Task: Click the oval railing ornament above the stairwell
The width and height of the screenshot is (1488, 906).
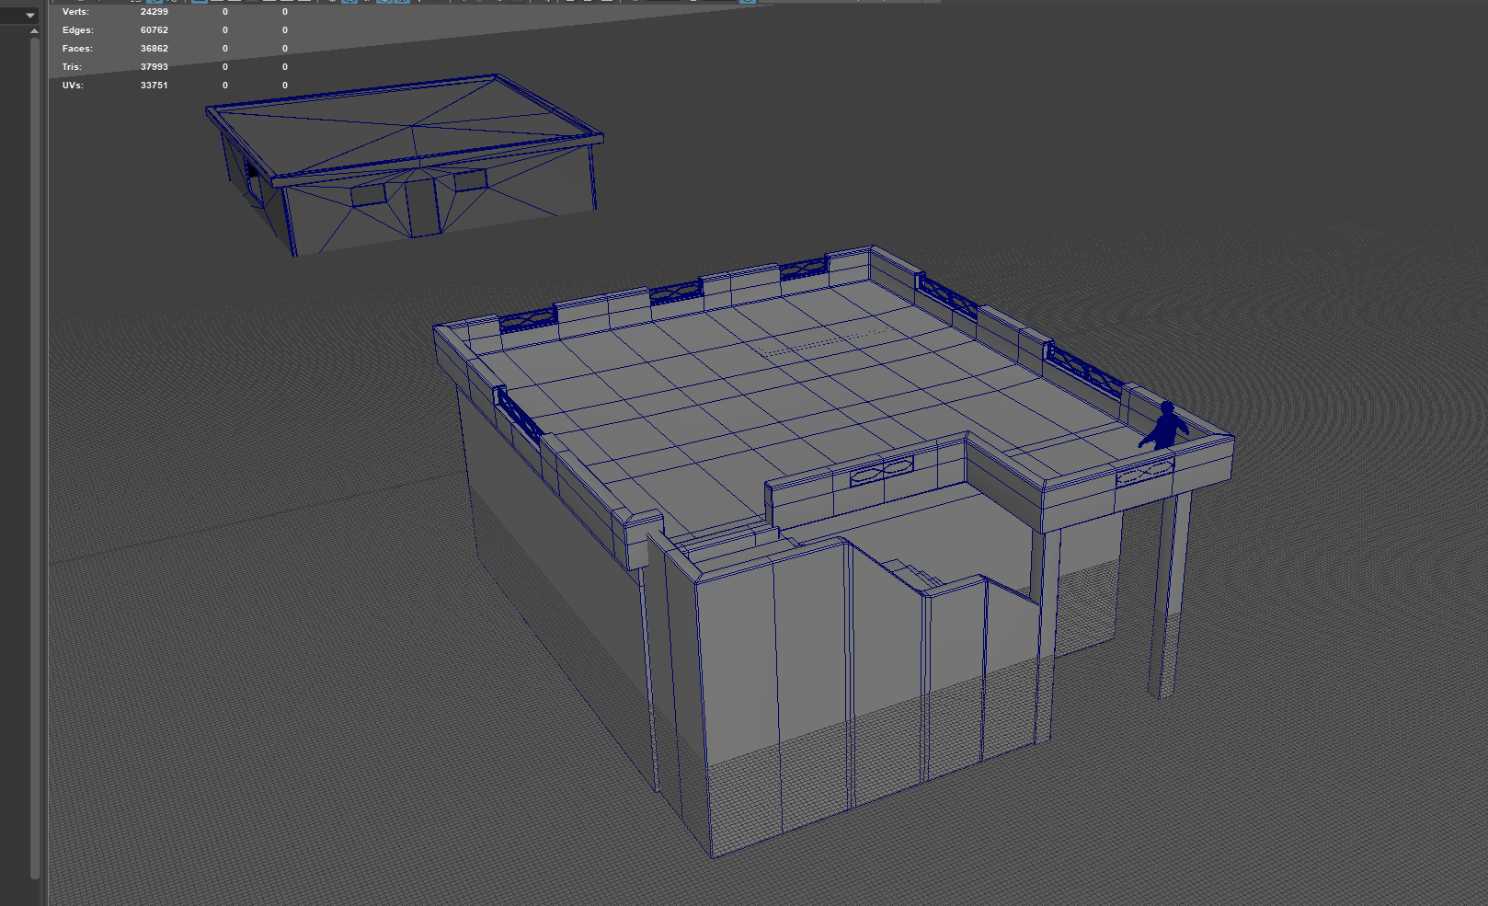Action: click(881, 471)
